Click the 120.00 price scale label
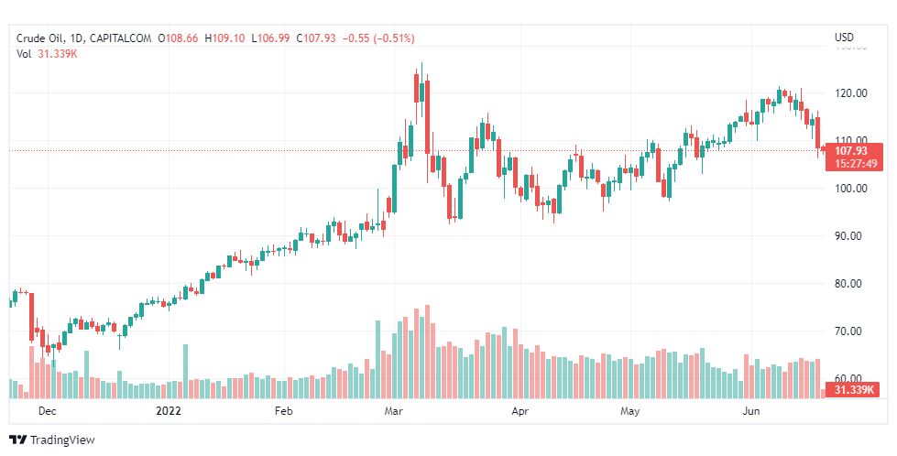 [852, 92]
